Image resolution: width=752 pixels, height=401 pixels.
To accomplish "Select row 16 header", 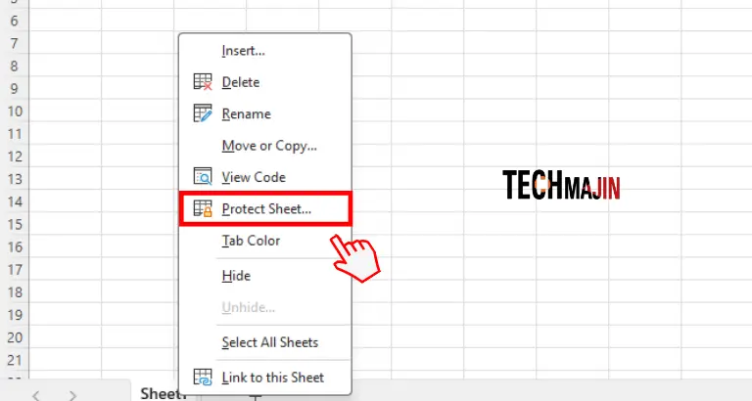I will (15, 247).
